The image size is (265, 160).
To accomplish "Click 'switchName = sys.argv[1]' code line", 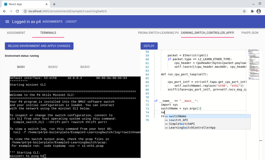I will point(181,108).
